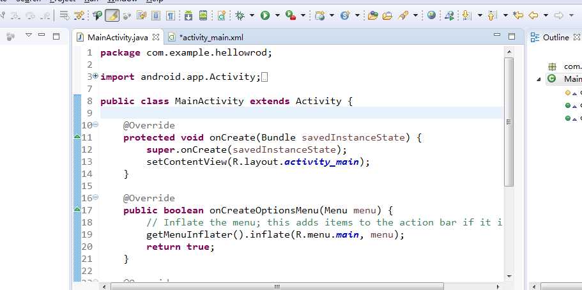Viewport: 582px width, 290px height.
Task: Close the Outline view
Action: point(577,37)
